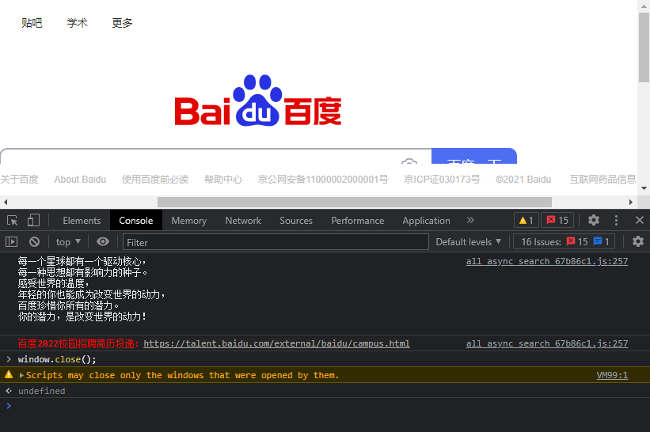The height and width of the screenshot is (432, 650).
Task: Click the 互联网药品信息 footer link
Action: tap(602, 180)
